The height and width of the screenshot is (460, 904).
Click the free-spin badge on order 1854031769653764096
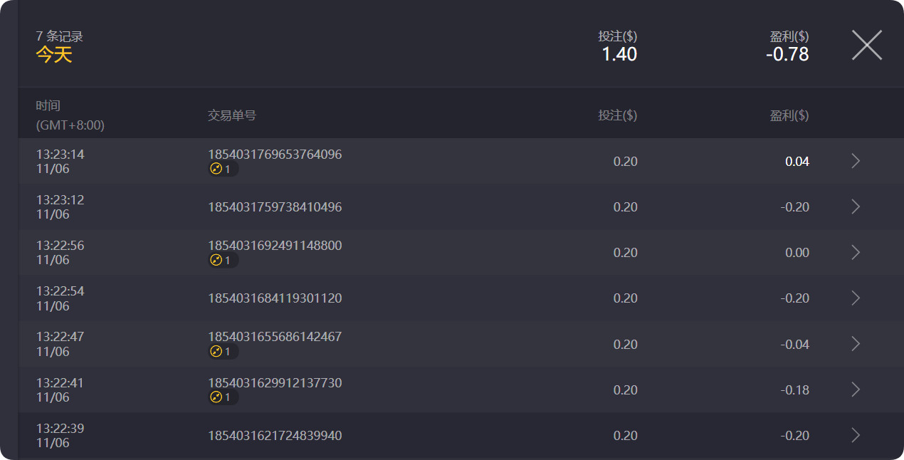[223, 169]
